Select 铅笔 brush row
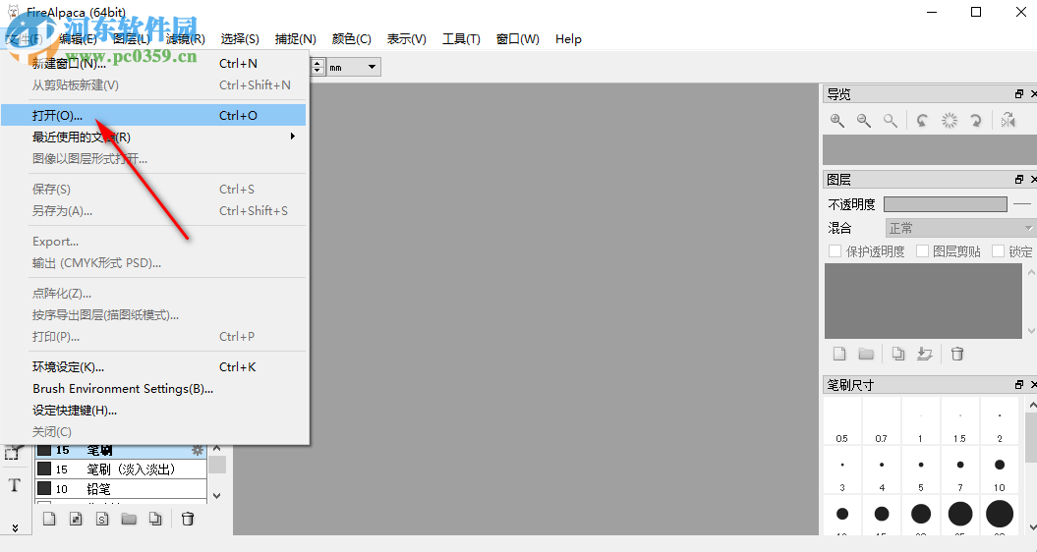 pos(121,488)
